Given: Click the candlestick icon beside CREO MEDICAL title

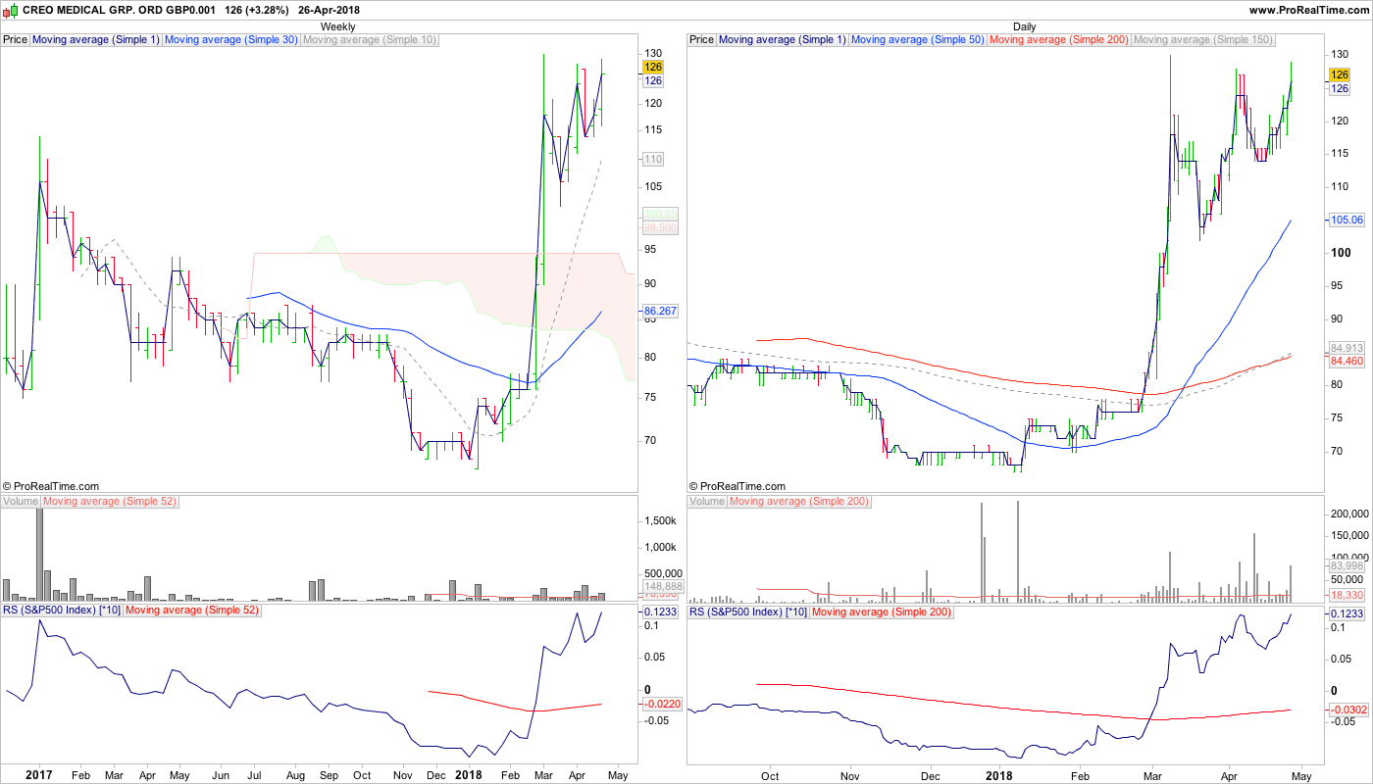Looking at the screenshot, I should coord(11,10).
